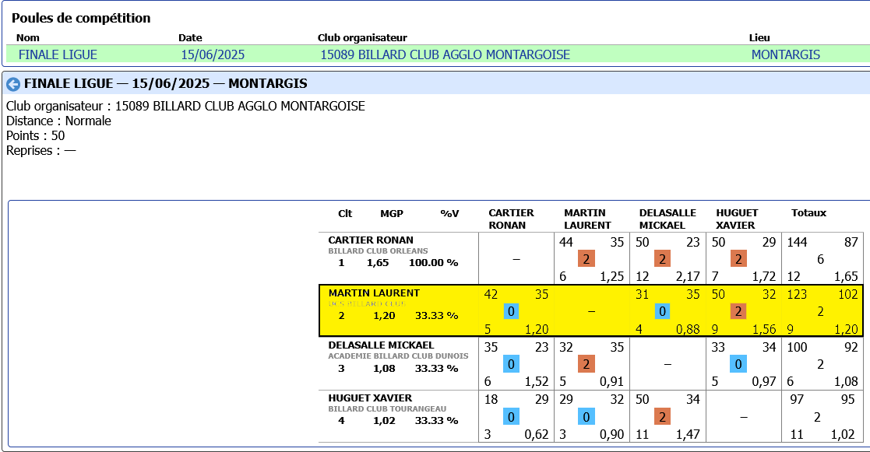870x452 pixels.
Task: Select the 15/06/2025 date in green row
Action: pyautogui.click(x=213, y=54)
